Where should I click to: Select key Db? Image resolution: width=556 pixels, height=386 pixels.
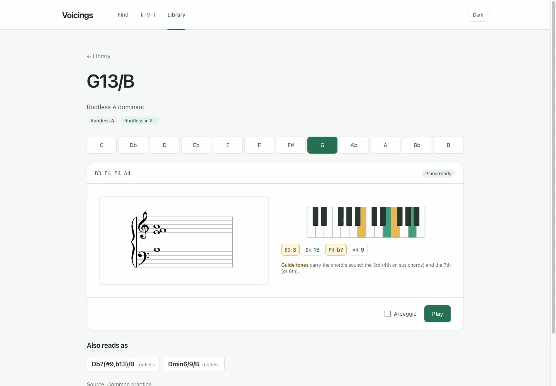(133, 145)
